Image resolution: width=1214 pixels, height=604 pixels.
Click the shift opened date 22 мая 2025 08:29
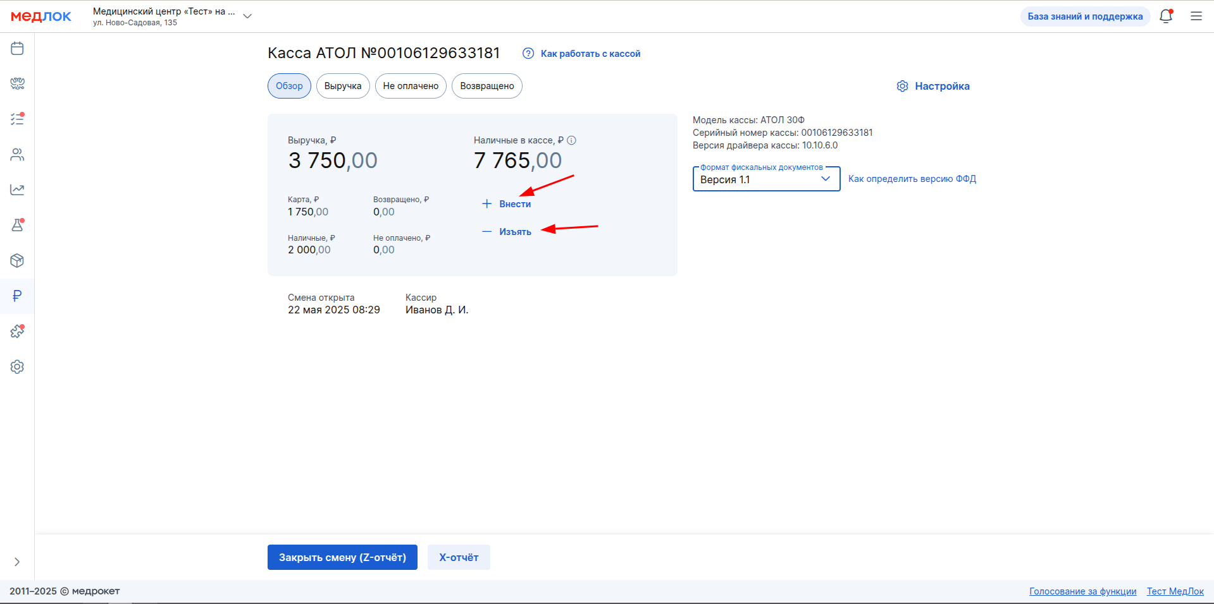point(334,310)
